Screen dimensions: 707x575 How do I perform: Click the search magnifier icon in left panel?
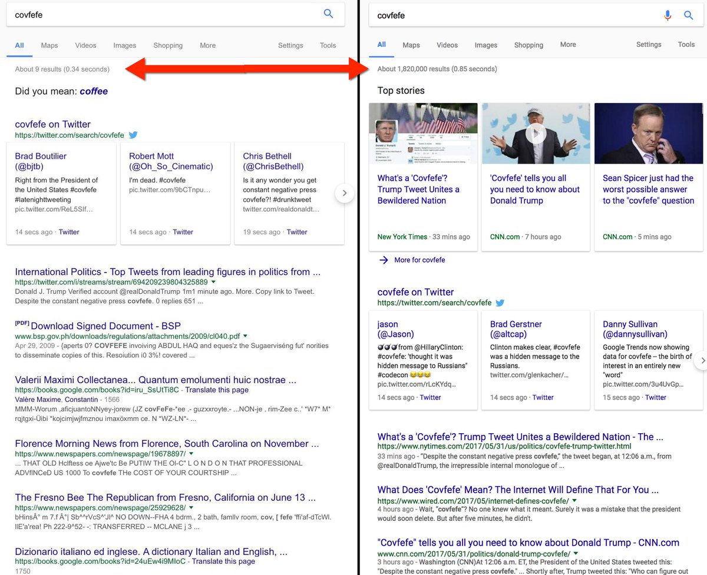click(329, 14)
